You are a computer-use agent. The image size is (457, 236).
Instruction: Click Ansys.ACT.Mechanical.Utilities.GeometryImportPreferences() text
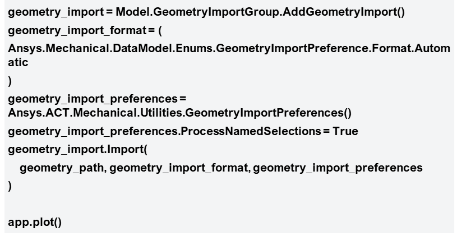[x=180, y=113]
